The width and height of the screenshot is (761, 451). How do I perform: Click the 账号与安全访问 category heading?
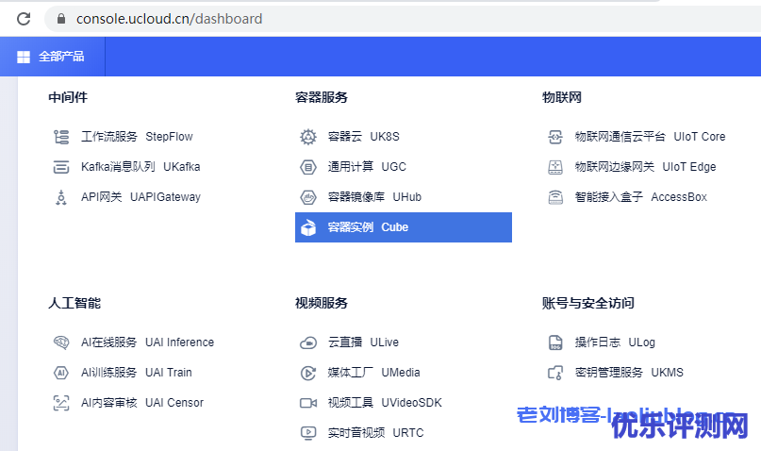point(588,304)
